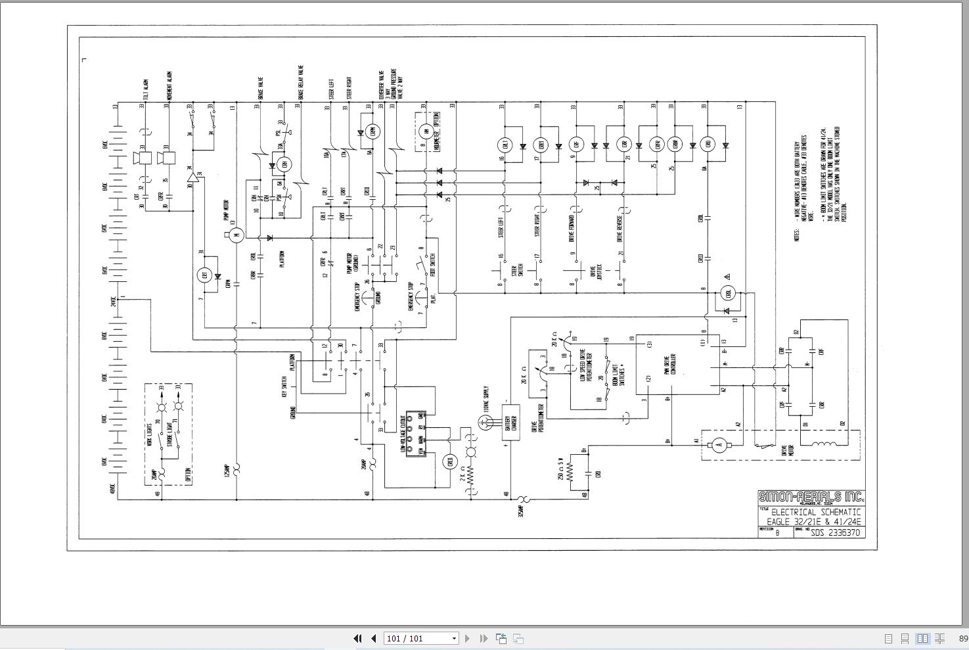Enable two-page scrolling view
The height and width of the screenshot is (650, 969).
[940, 638]
